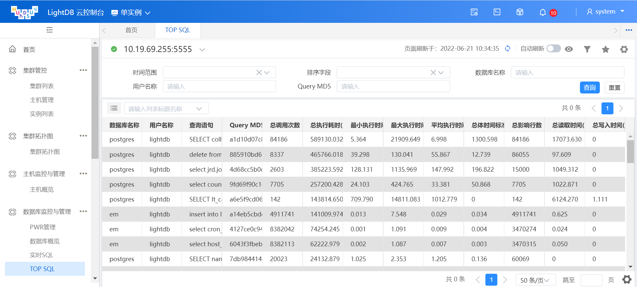The height and width of the screenshot is (287, 637).
Task: Open the tab bar more options menu
Action: click(x=629, y=30)
